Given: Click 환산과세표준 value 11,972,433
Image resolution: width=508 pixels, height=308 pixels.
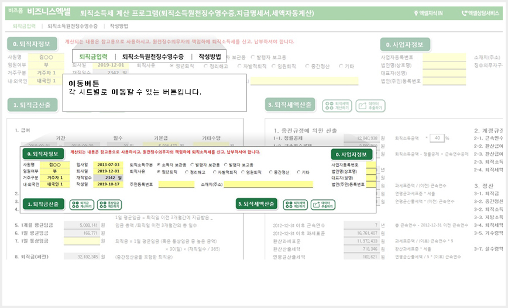Looking at the screenshot, I should [362, 241].
